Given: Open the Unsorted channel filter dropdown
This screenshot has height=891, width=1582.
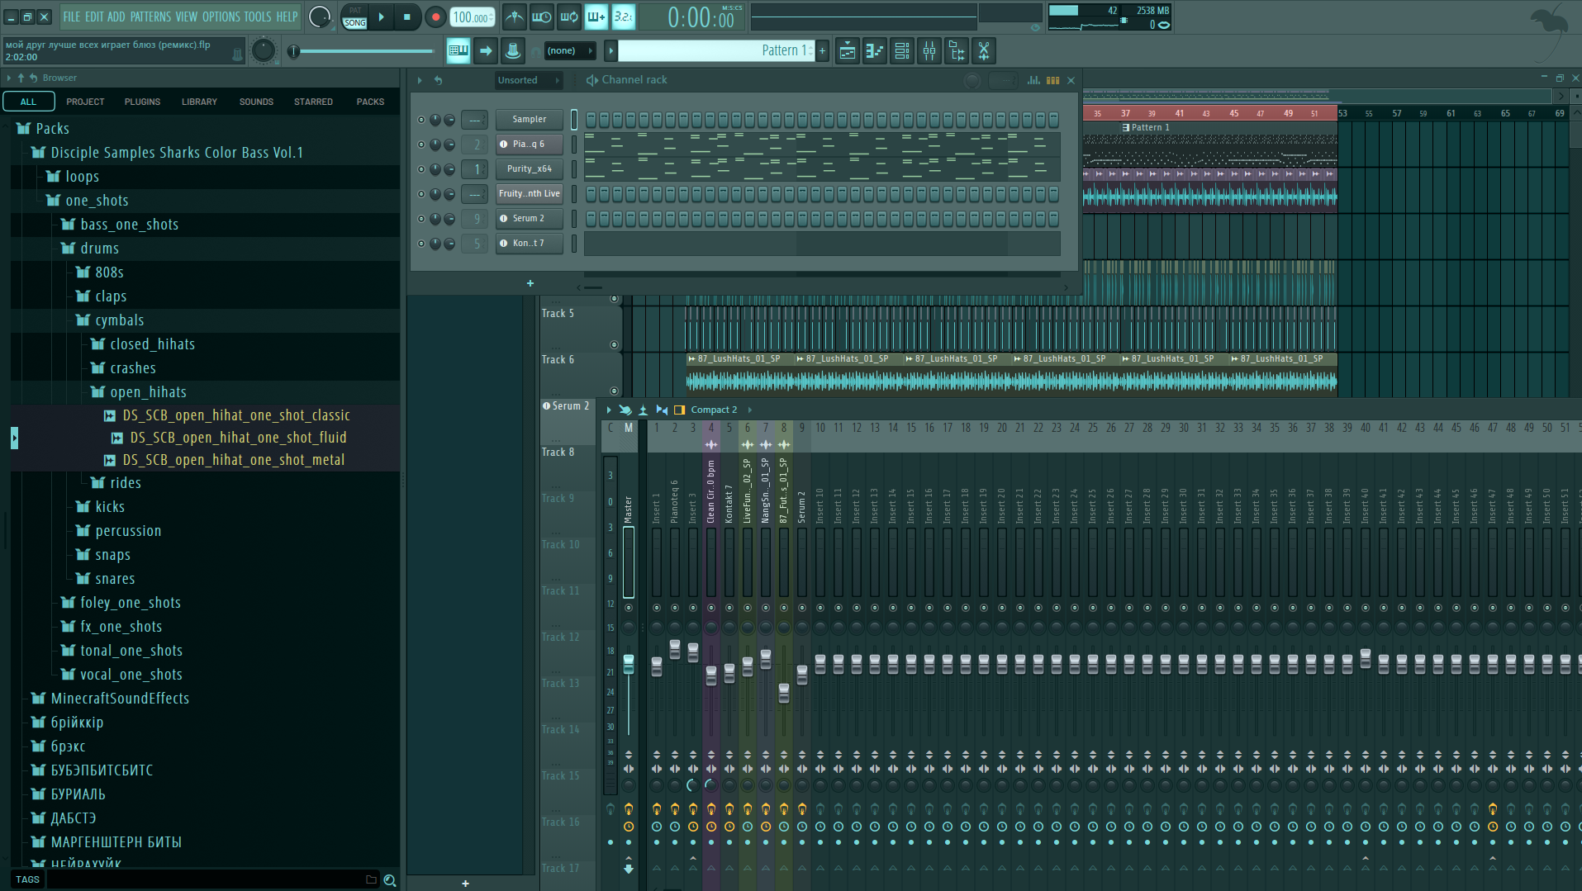Looking at the screenshot, I should 527,80.
